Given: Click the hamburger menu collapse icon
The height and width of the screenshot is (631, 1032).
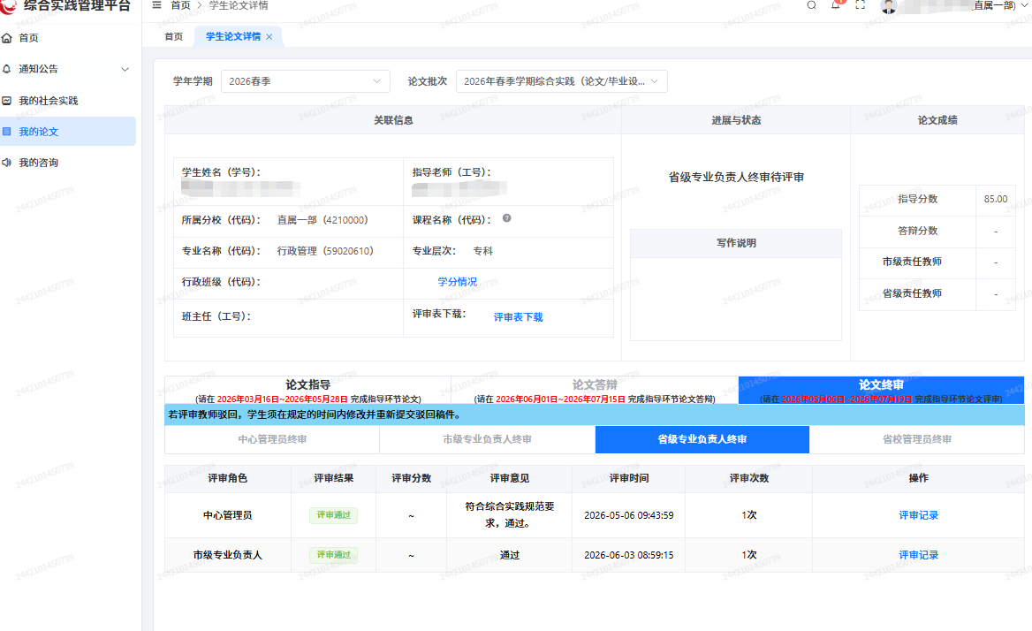Looking at the screenshot, I should 156,5.
